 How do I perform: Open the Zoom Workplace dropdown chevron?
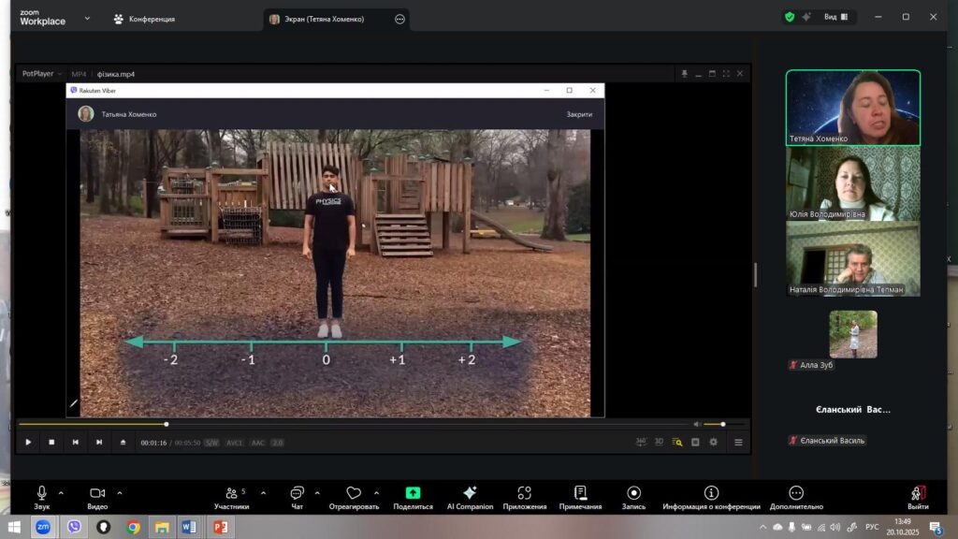tap(87, 18)
